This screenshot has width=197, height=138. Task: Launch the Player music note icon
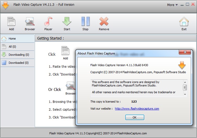click(48, 21)
